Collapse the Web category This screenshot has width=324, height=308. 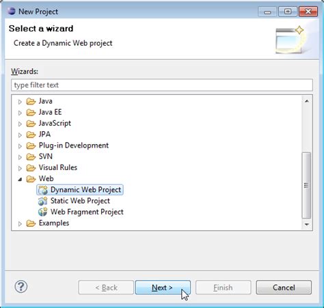tap(20, 180)
